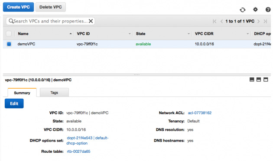Go to first page of VPC list
The height and width of the screenshot is (161, 273).
(214, 21)
